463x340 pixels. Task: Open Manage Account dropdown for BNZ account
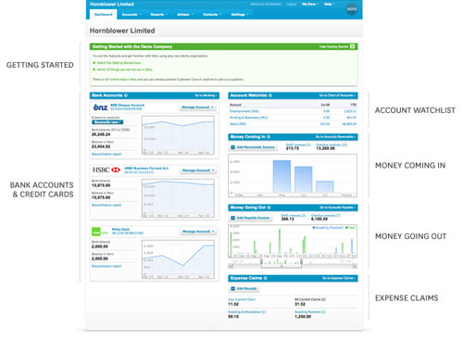(197, 107)
